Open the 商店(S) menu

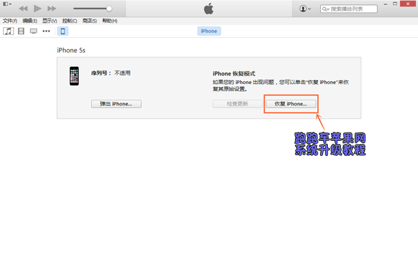[x=90, y=21]
